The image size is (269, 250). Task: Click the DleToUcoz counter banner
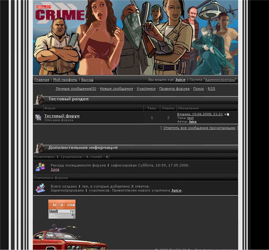coord(62,209)
